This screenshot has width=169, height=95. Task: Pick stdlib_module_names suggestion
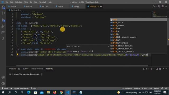138,37
